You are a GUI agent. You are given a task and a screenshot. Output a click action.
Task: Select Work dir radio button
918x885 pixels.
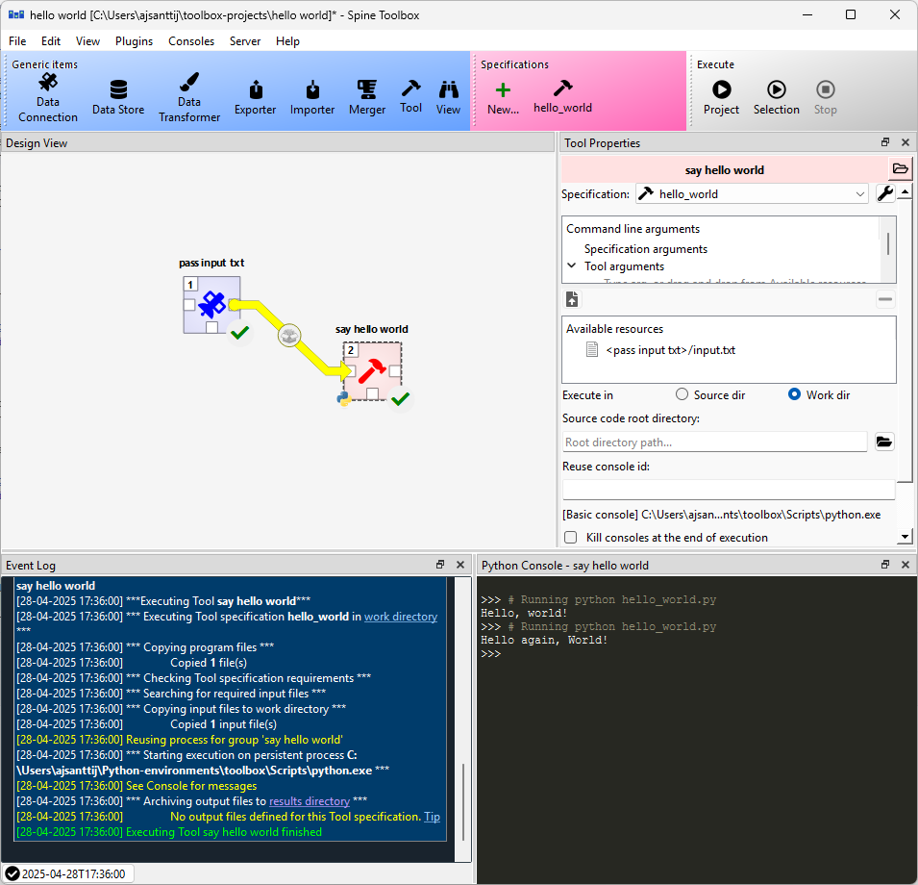pyautogui.click(x=794, y=394)
